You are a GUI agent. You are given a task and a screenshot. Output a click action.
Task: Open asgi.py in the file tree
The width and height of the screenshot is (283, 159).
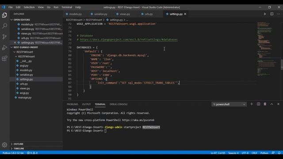pos(24,66)
